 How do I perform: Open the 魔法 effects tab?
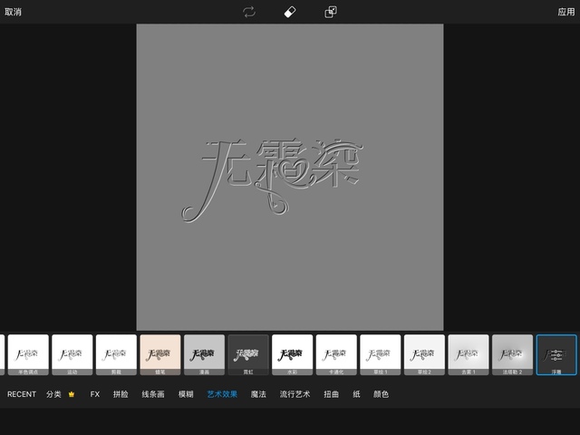coord(258,395)
